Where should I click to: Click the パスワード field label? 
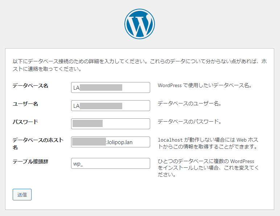point(25,122)
